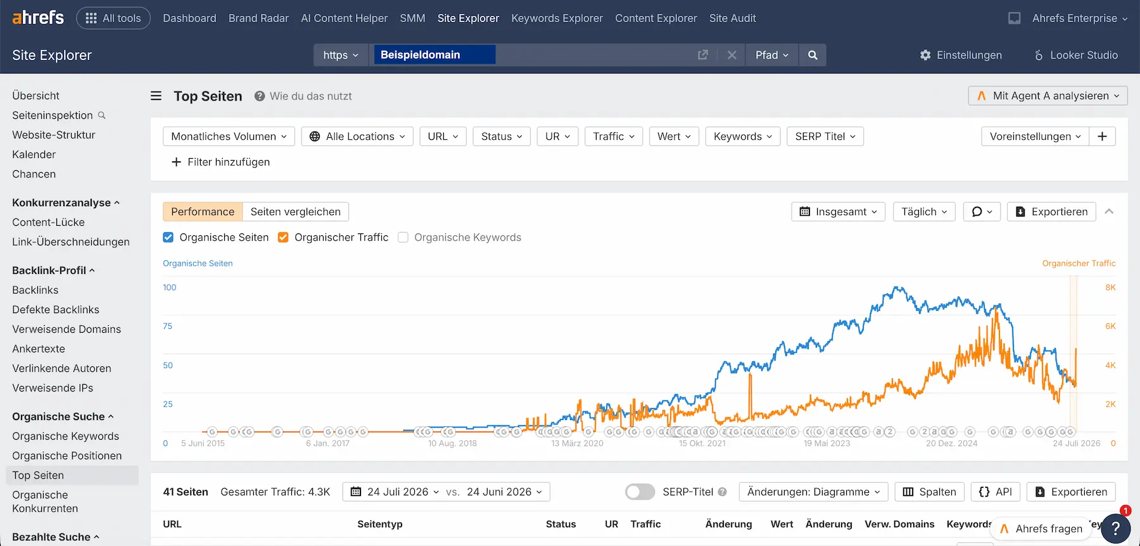Viewport: 1140px width, 546px height.
Task: Toggle Organische Seiten checkbox
Action: 168,237
